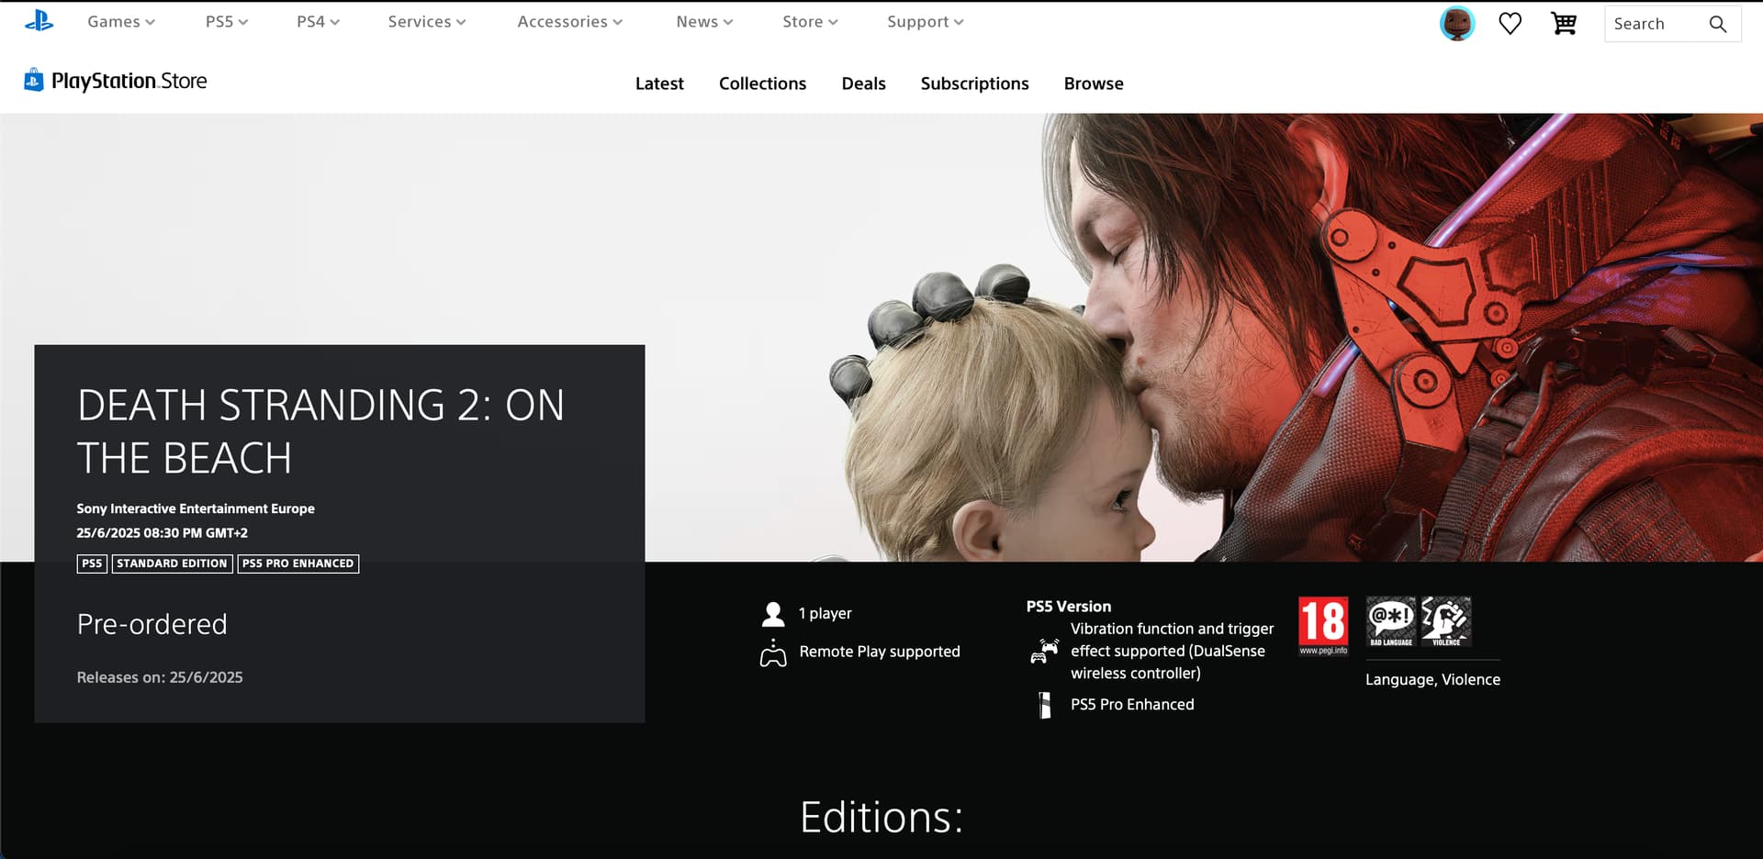The height and width of the screenshot is (859, 1763).
Task: Expand the PS5 dropdown menu
Action: click(227, 22)
